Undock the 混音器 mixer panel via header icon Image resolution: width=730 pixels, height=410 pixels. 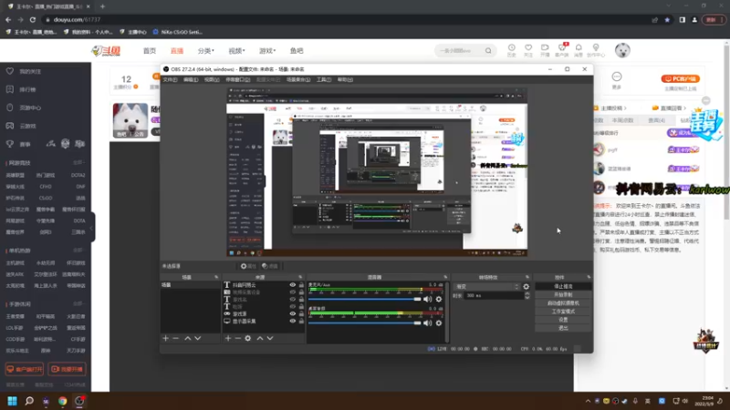445,277
